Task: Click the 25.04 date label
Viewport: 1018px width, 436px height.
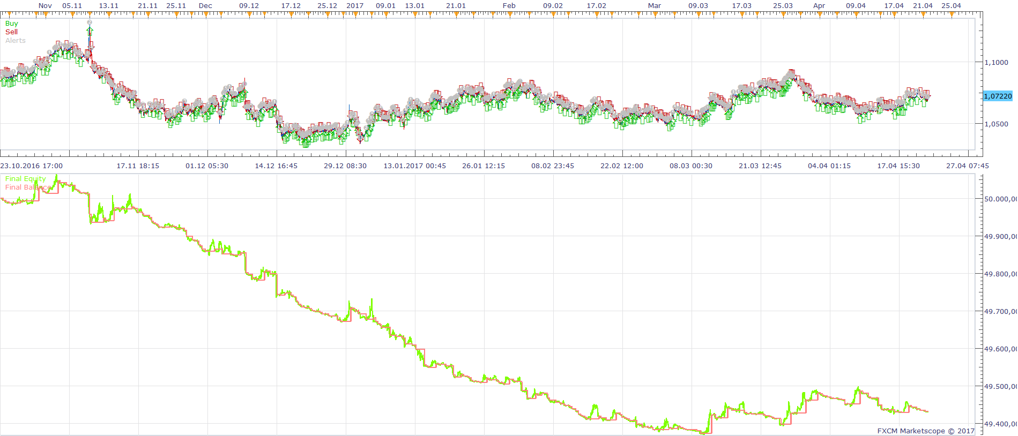Action: coord(952,6)
